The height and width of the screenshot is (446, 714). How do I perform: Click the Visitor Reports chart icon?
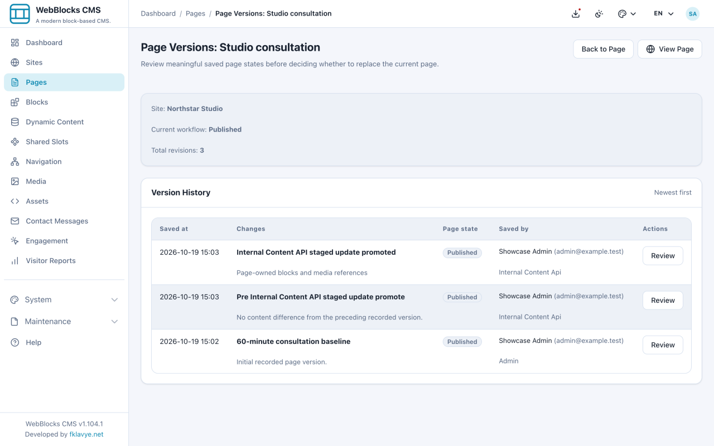click(15, 261)
